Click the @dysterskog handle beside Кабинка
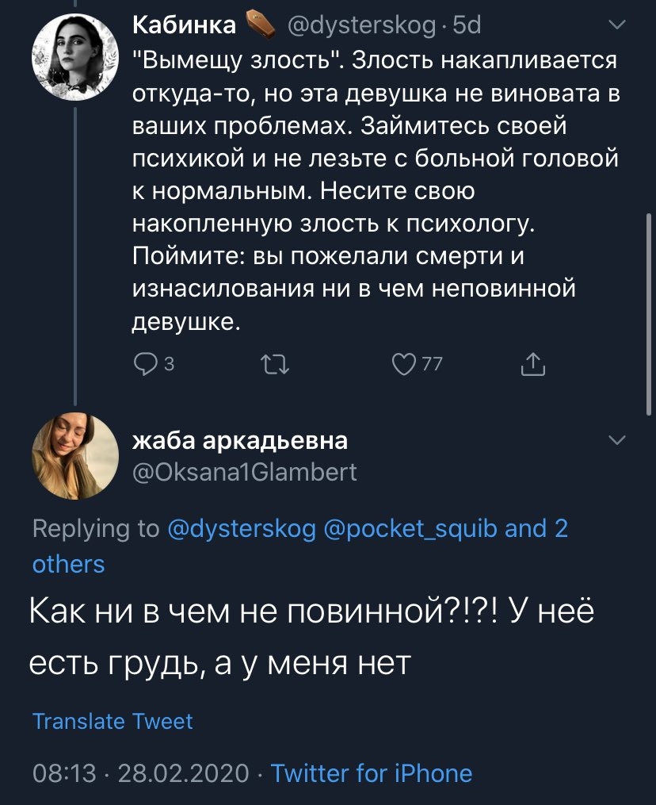The width and height of the screenshot is (656, 805). [x=361, y=25]
